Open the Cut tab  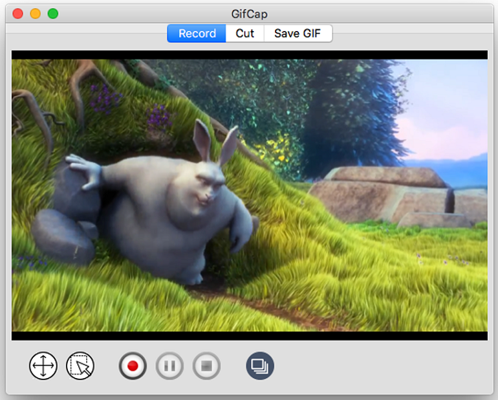pyautogui.click(x=245, y=34)
